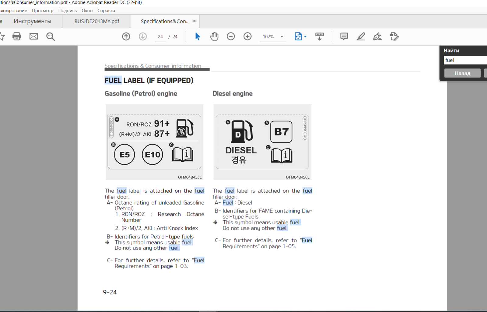Click the bookmark star icon
Viewport: 487px width, 312px height.
click(x=2, y=37)
